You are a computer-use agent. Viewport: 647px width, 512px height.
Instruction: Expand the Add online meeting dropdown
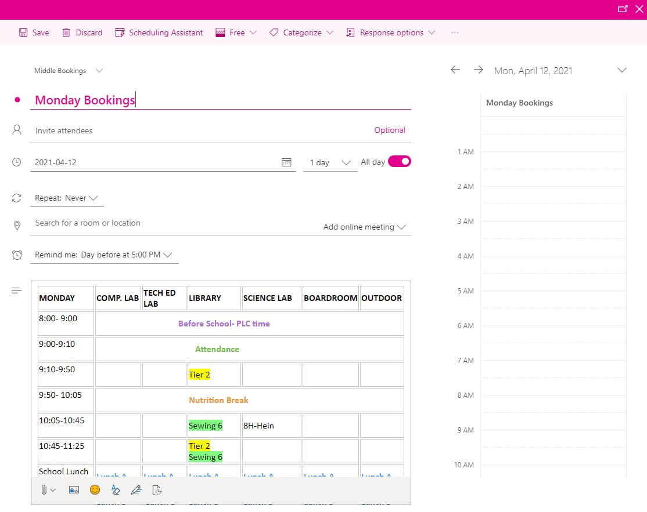364,227
